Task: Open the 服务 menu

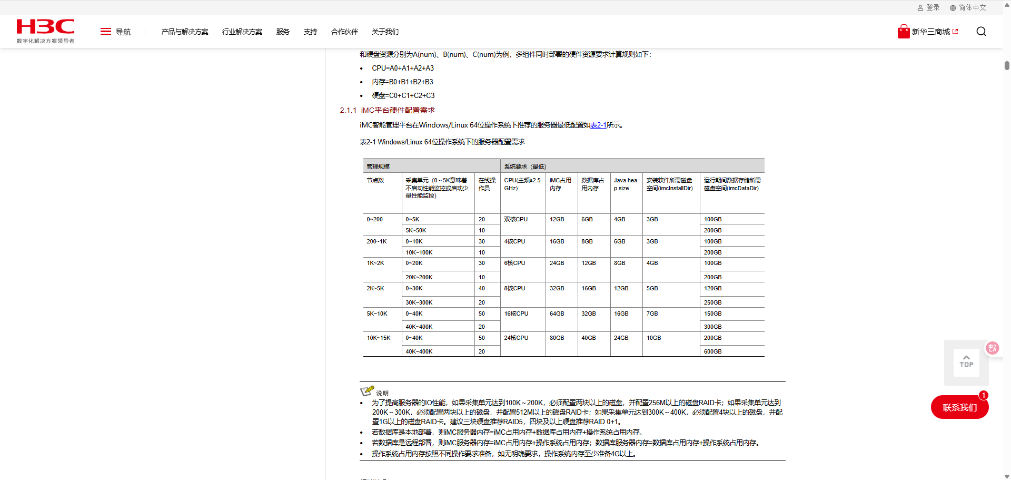Action: point(283,32)
